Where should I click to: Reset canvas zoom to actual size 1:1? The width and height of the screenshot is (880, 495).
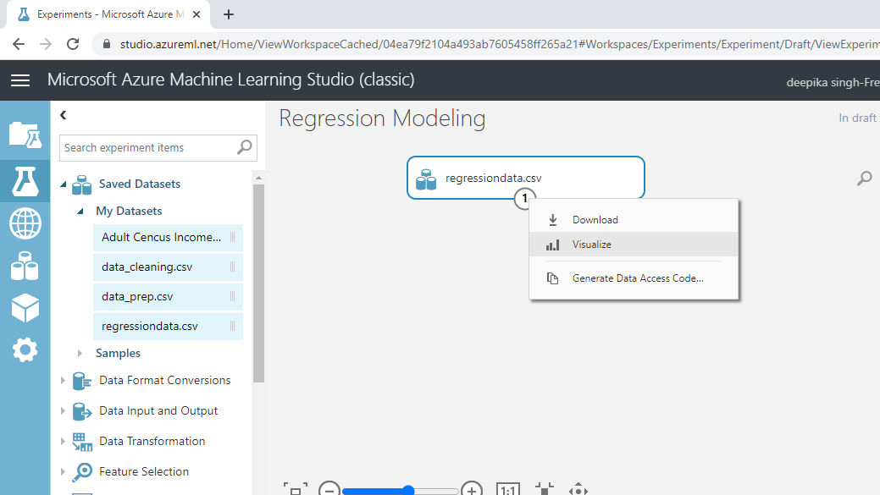click(508, 489)
